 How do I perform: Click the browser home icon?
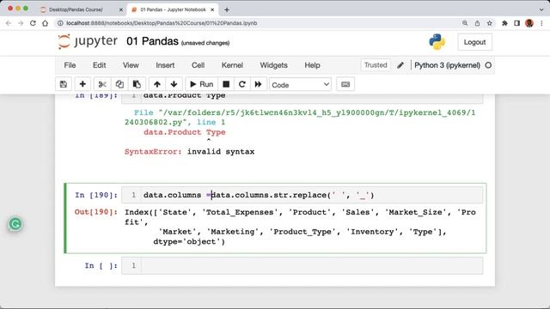[46, 23]
